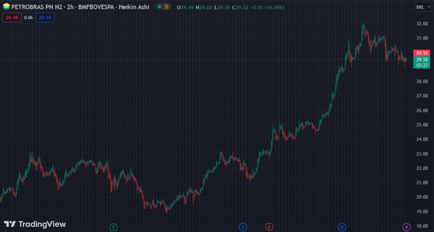Click the Petrobras BR logo icon
Viewport: 434px width, 232px height.
[6, 7]
